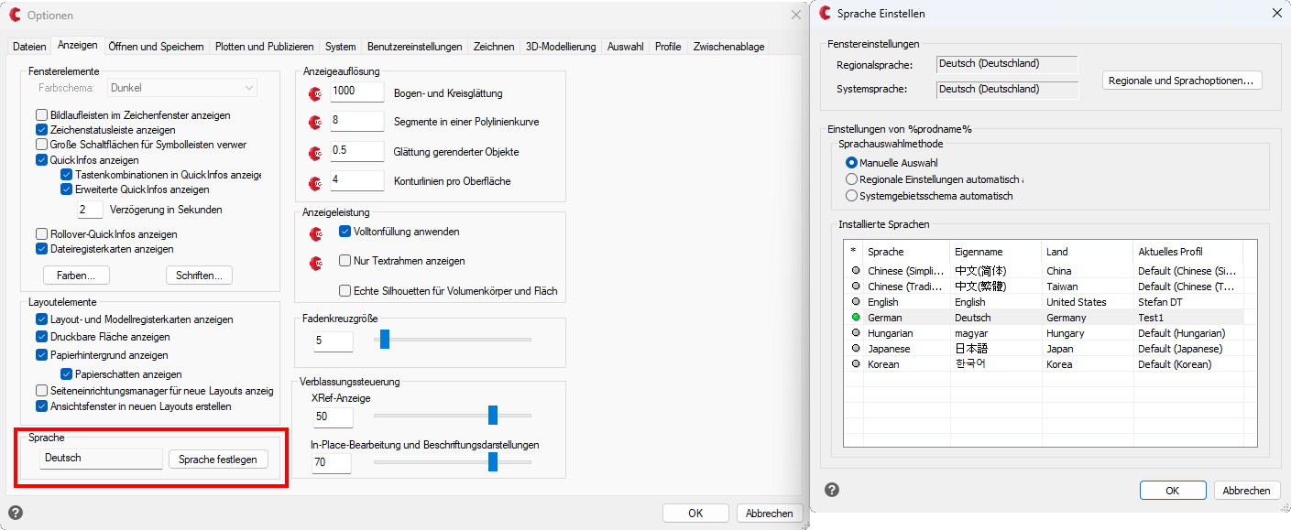The height and width of the screenshot is (530, 1291).
Task: Select Japanese in the installed languages list
Action: [x=889, y=349]
